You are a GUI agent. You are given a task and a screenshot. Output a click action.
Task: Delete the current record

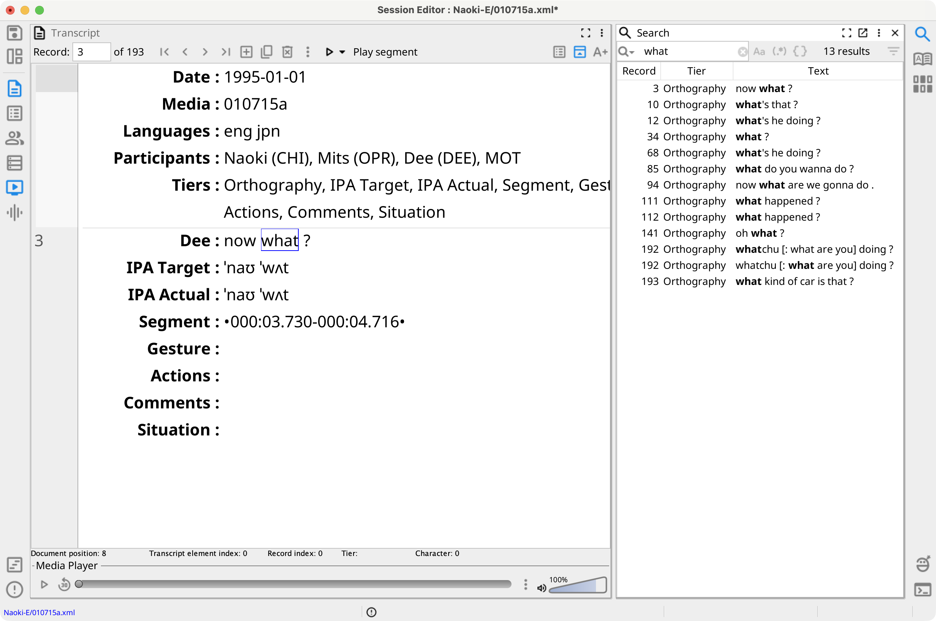click(x=287, y=52)
